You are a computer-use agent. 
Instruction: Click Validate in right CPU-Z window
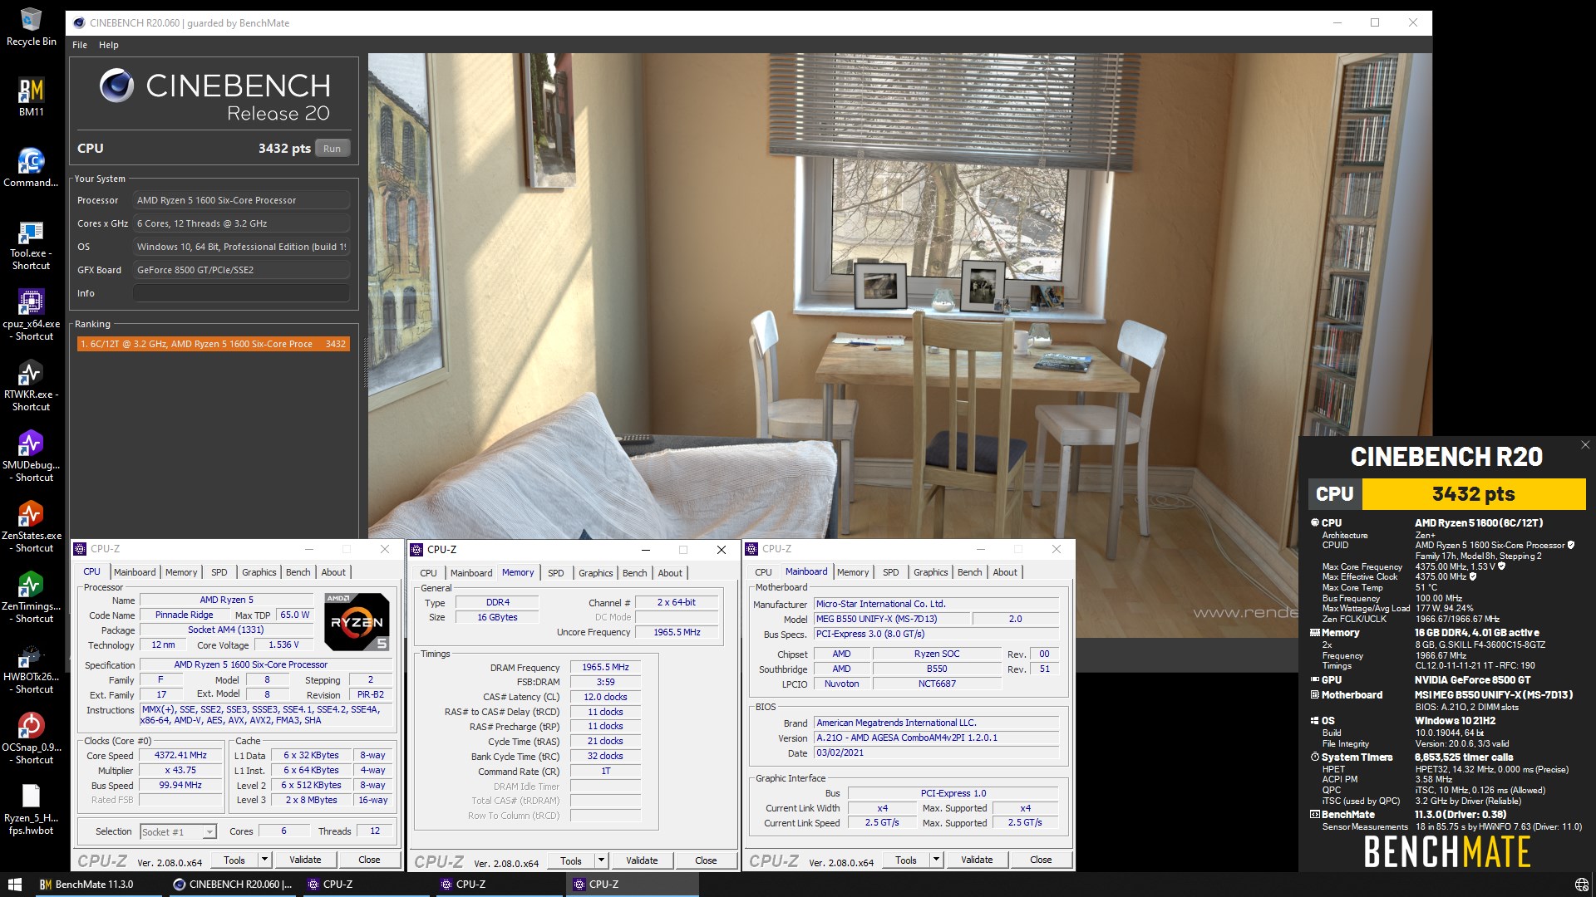977,860
